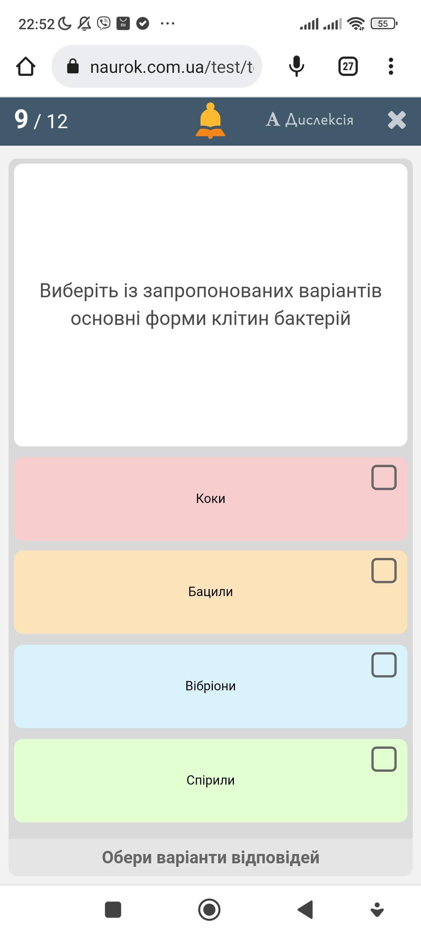421x935 pixels.
Task: Tap the padlock site security icon
Action: (x=73, y=66)
